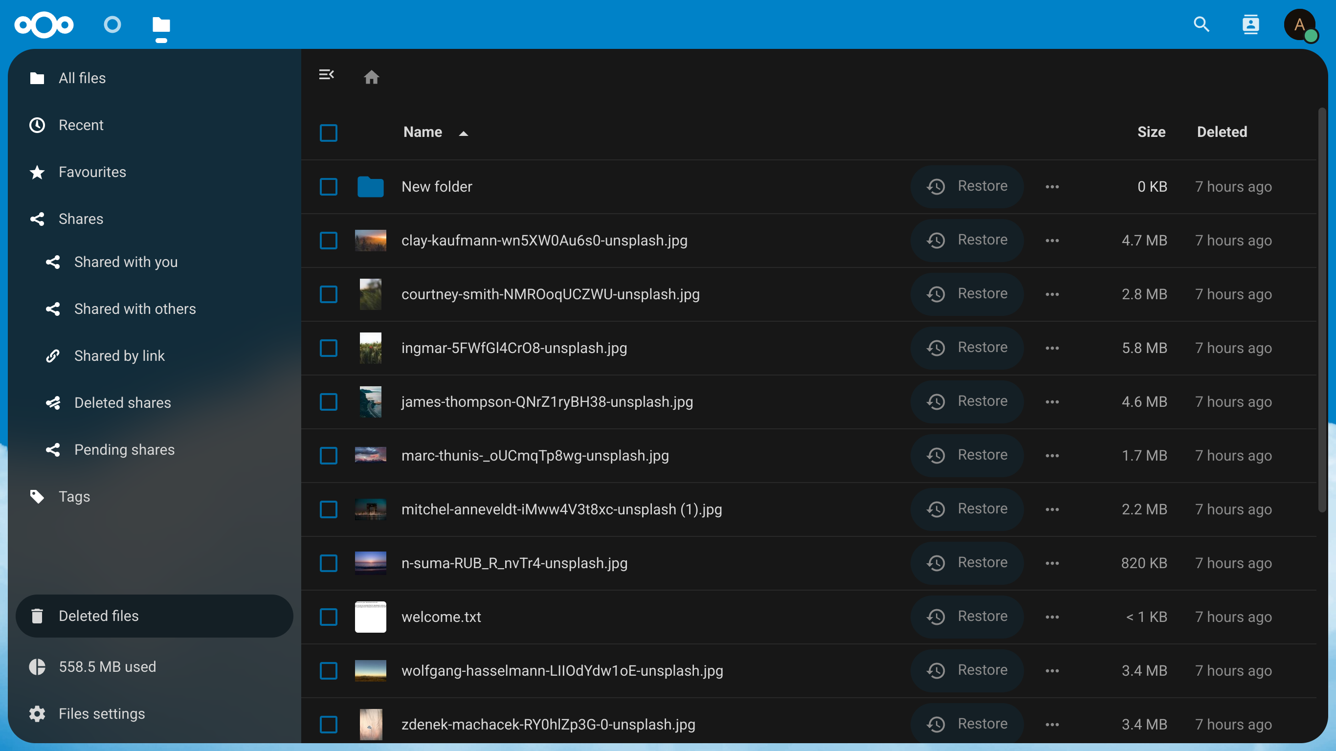The width and height of the screenshot is (1336, 751).
Task: Open three-dot actions menu for clay-kaufmann image
Action: point(1052,241)
